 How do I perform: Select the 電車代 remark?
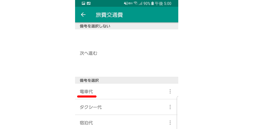point(86,92)
